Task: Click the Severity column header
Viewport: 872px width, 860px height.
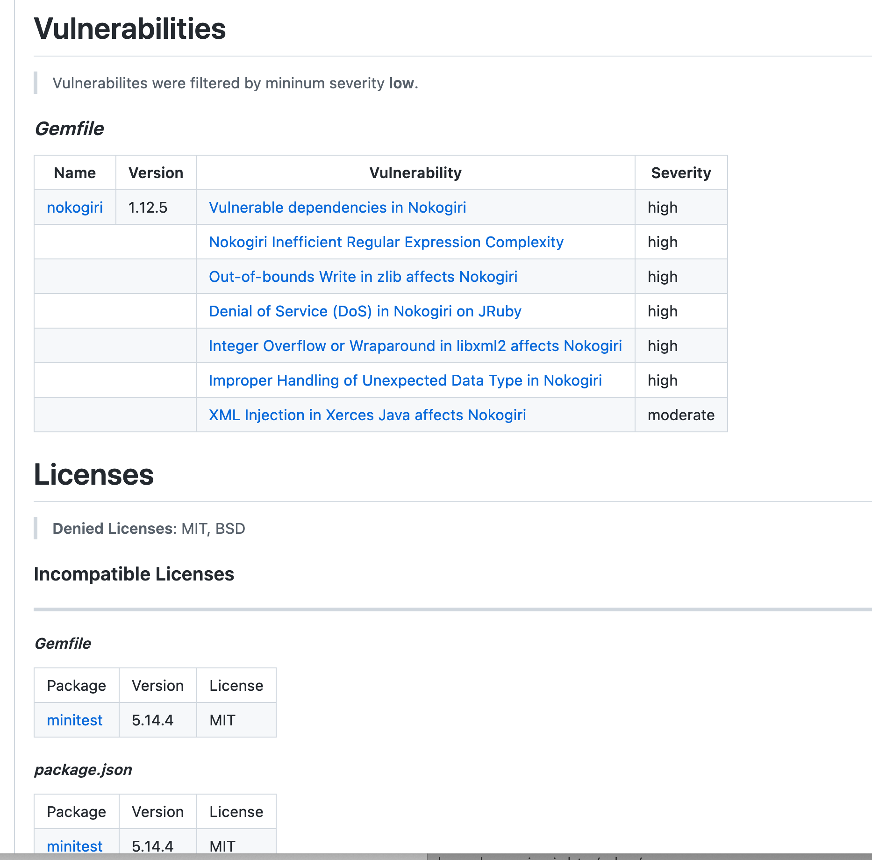Action: coord(681,173)
